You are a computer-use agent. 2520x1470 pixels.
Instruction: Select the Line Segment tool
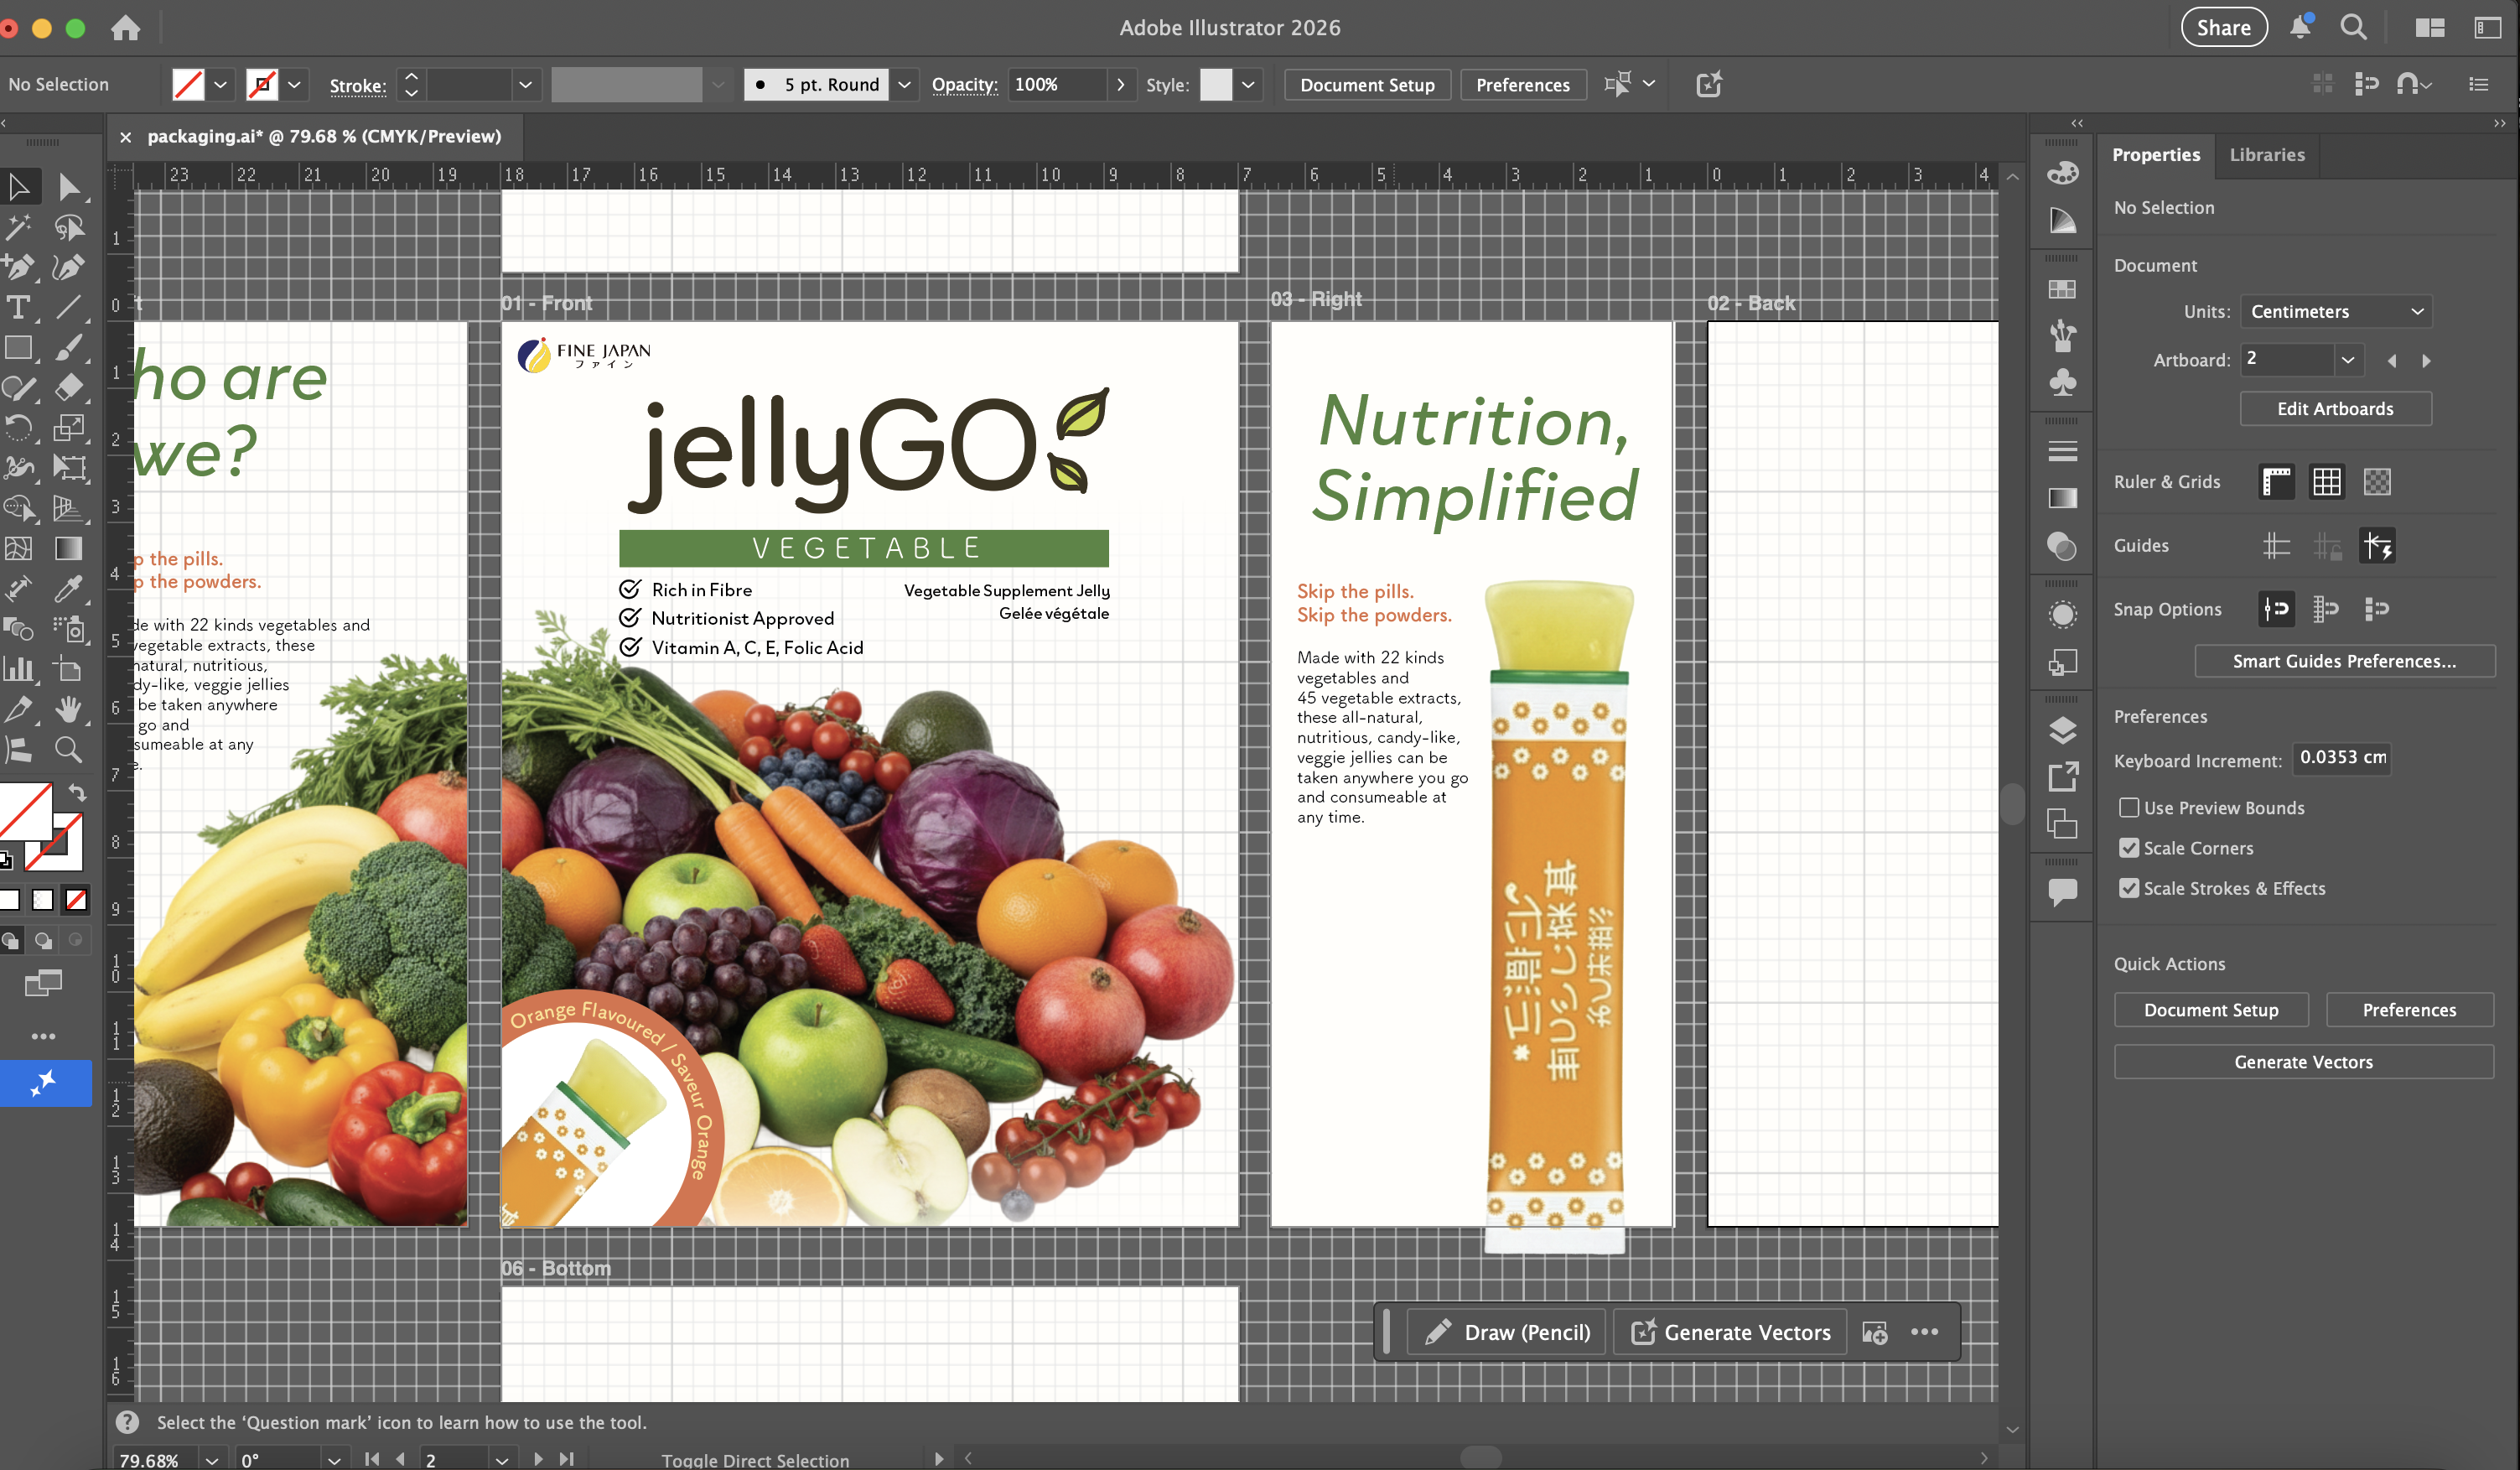[x=68, y=307]
